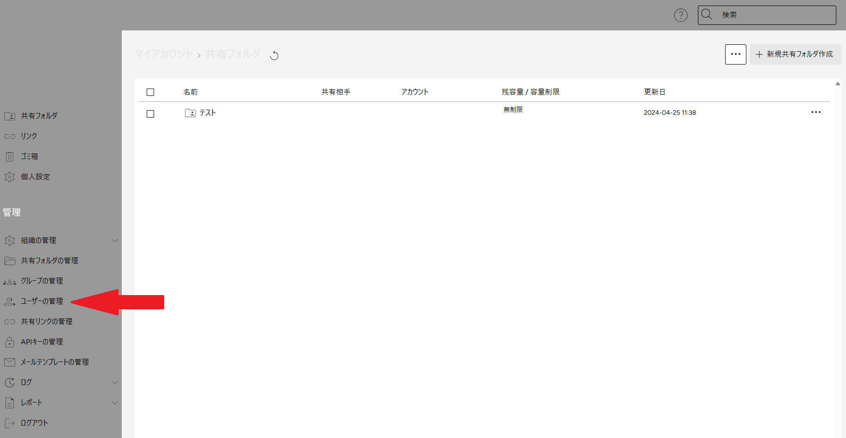
Task: Click the 新規共有フォルダ作成 button
Action: click(x=795, y=54)
